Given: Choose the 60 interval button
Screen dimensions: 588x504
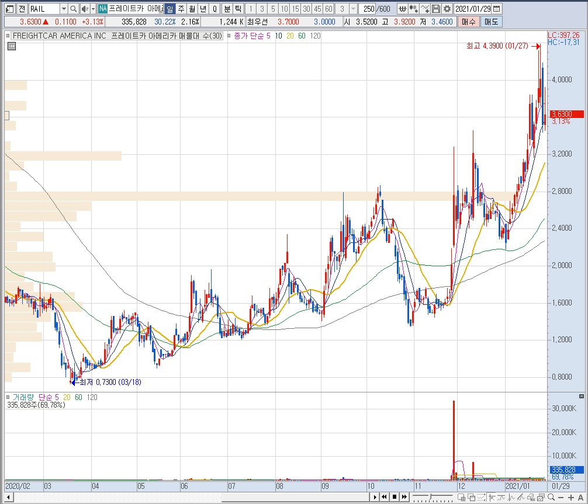Looking at the screenshot, I should 328,9.
